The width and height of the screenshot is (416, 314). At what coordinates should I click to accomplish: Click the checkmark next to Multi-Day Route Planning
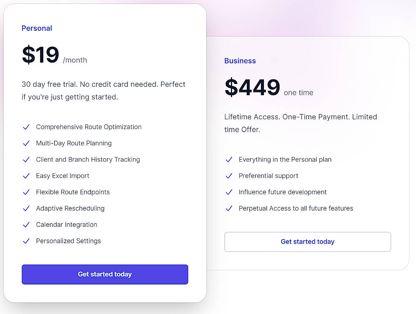pyautogui.click(x=26, y=143)
